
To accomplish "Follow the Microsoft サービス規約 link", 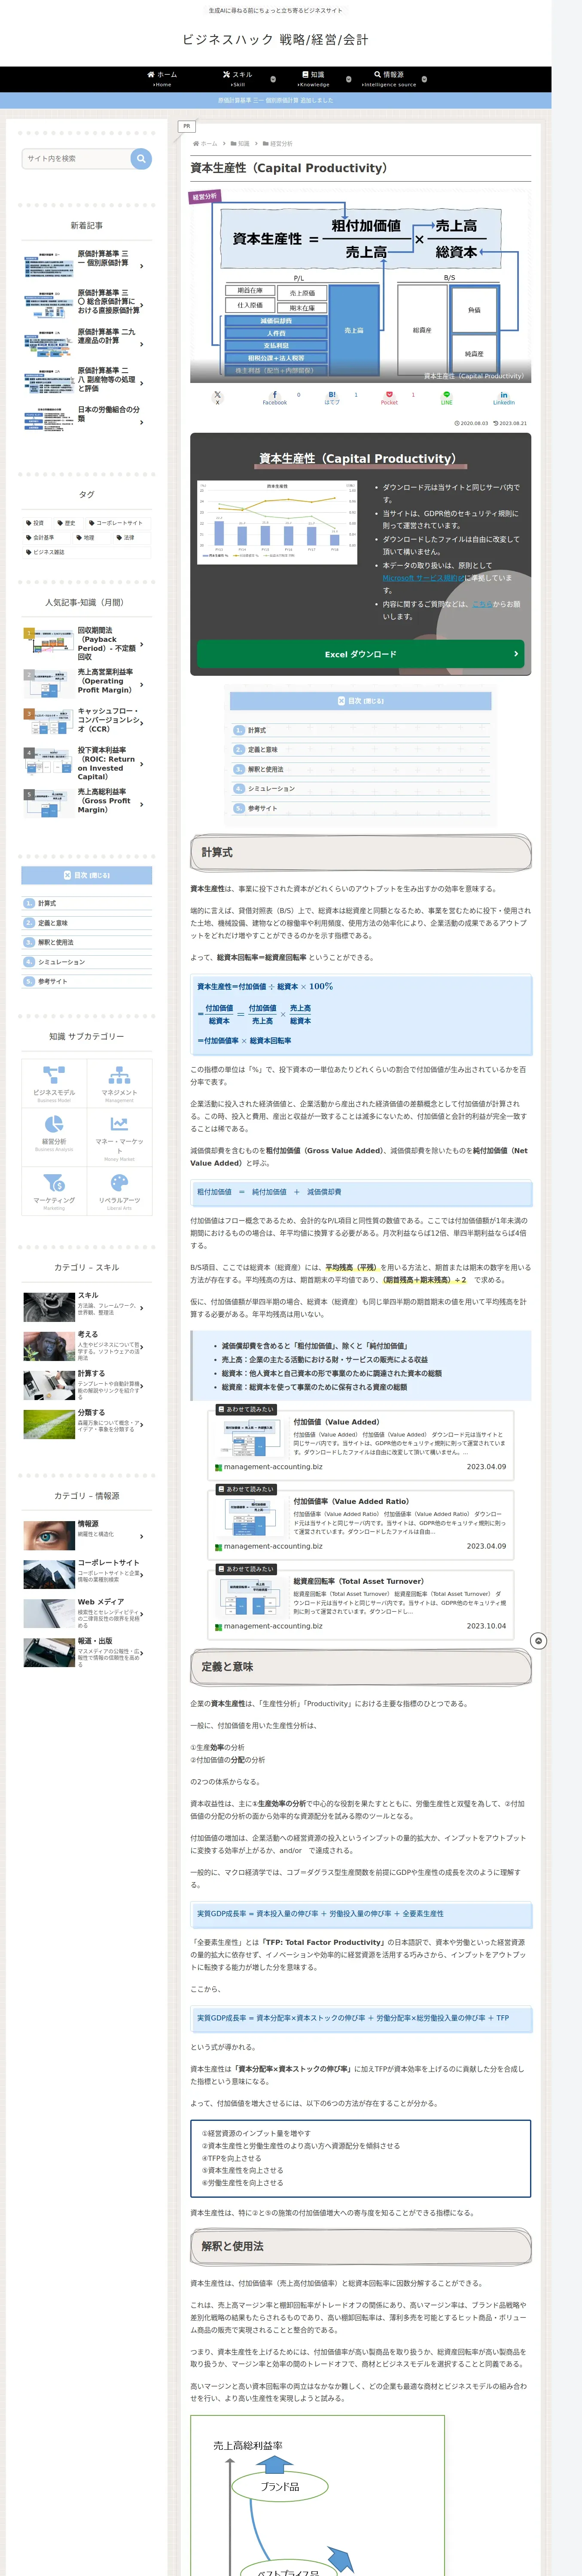I will (x=423, y=578).
